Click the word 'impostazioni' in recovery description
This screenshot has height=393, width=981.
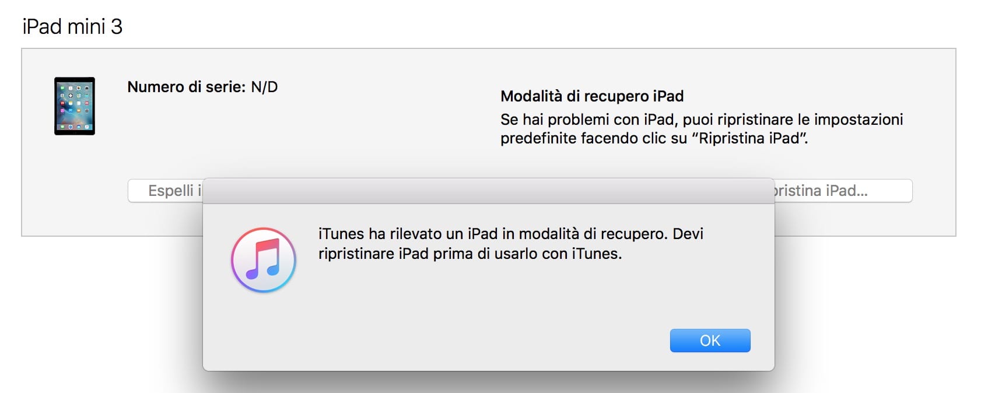(x=859, y=120)
